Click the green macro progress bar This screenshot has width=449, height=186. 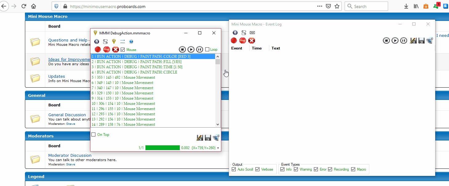[162, 148]
